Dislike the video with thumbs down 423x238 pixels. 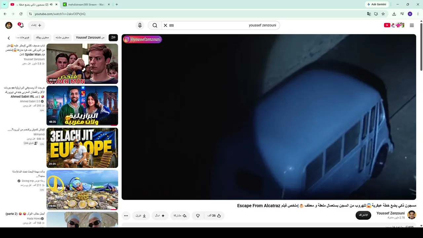click(x=198, y=216)
